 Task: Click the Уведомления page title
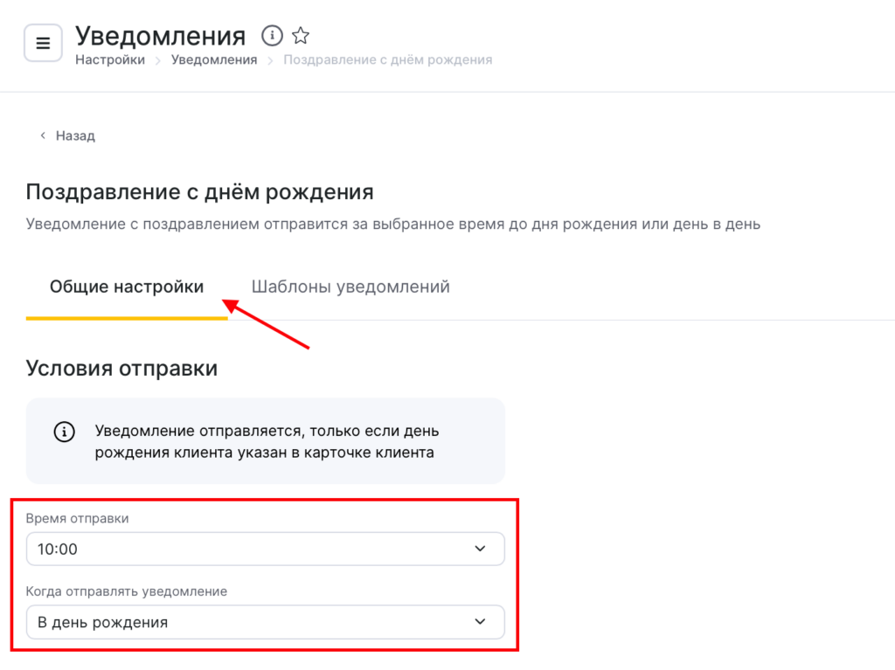[x=160, y=36]
